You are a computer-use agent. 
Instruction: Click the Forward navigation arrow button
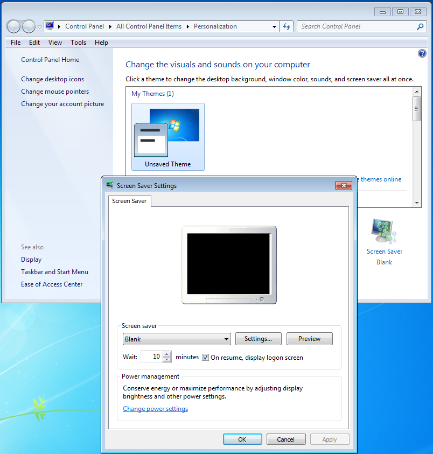29,26
